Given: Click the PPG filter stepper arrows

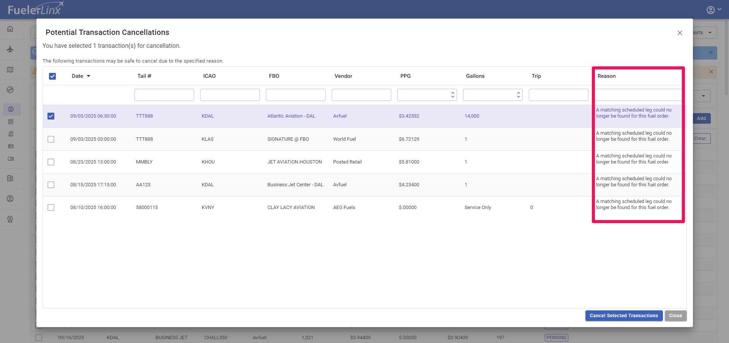Looking at the screenshot, I should pyautogui.click(x=453, y=95).
